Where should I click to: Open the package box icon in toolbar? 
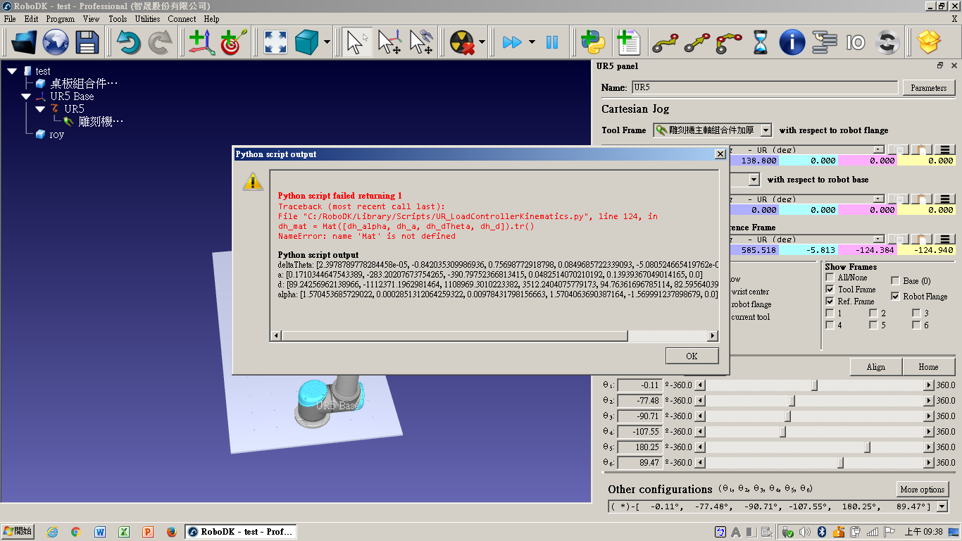tap(930, 43)
